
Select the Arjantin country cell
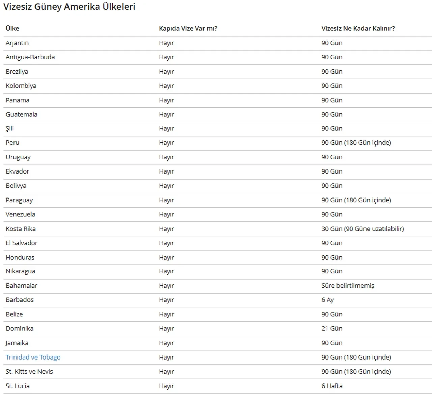tap(17, 43)
